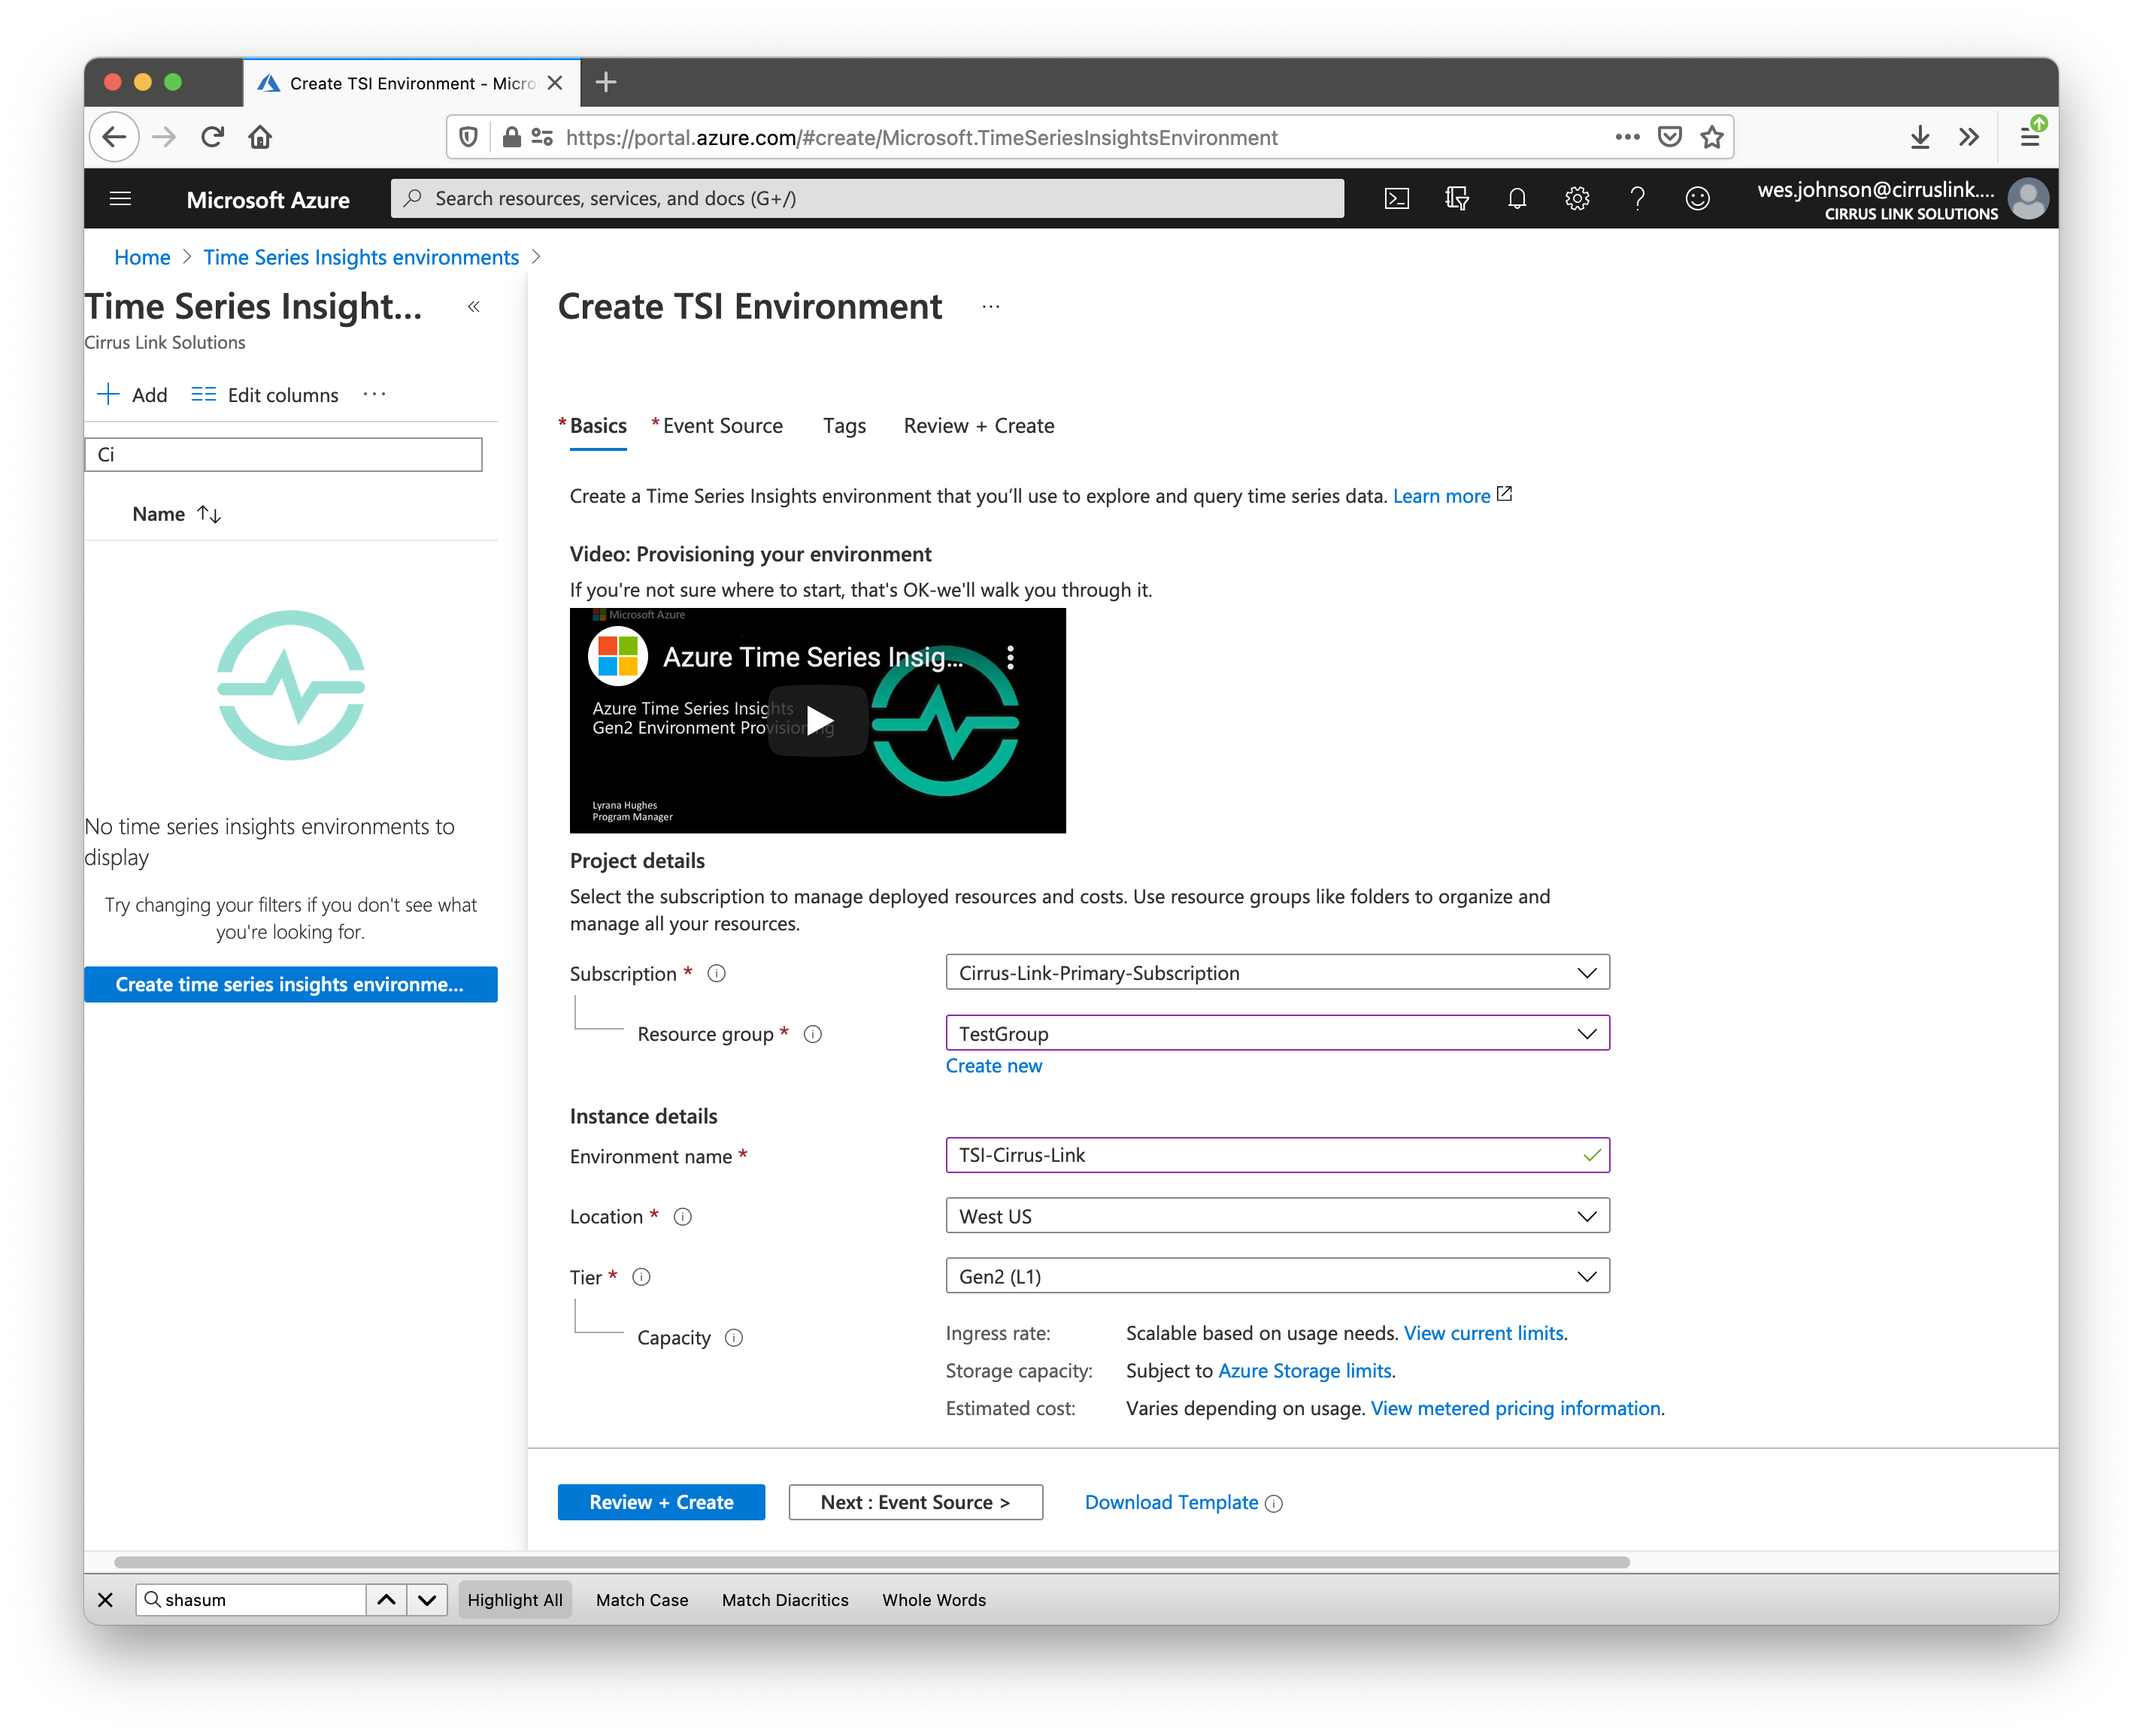Open the Directories and subscriptions filter icon
Viewport: 2143px width, 1736px height.
point(1456,198)
